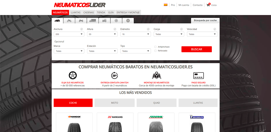
Task: Open the Federal tire product image
Action: (156, 127)
